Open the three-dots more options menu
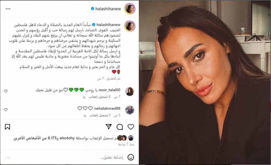 (8, 9)
